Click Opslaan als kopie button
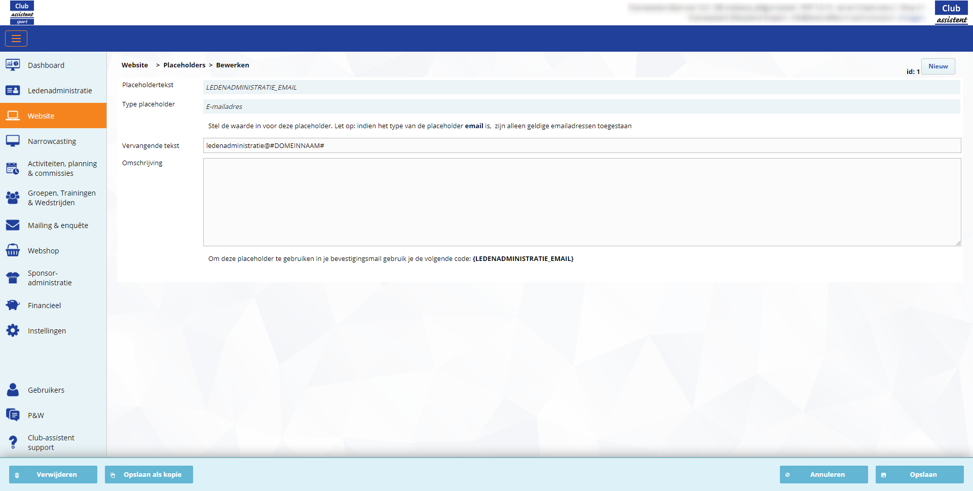 tap(149, 474)
